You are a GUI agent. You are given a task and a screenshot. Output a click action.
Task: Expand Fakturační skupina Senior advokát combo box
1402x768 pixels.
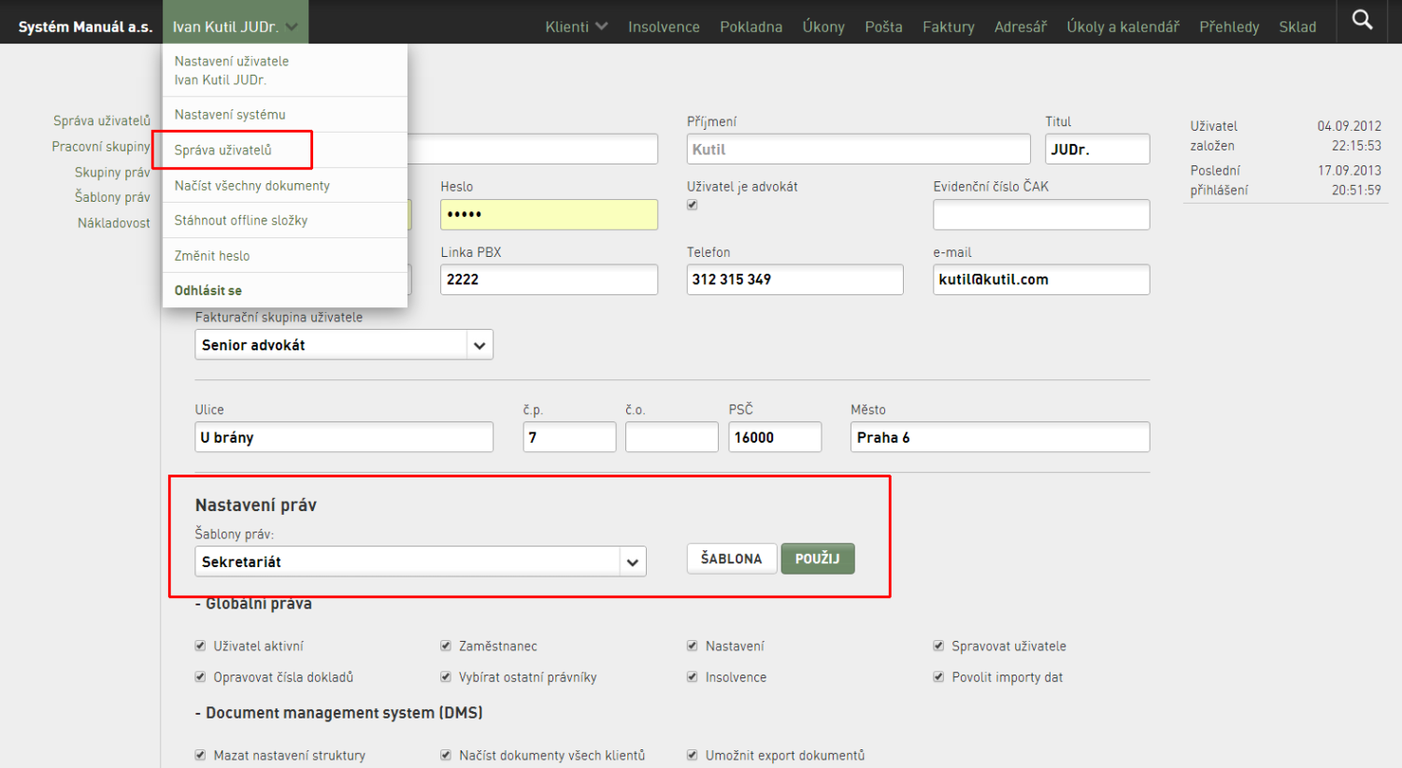point(344,345)
